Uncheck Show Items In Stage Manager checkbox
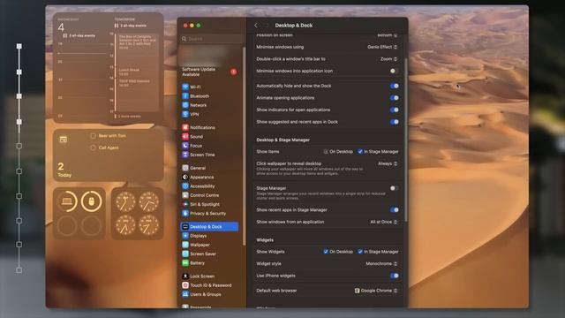Image resolution: width=565 pixels, height=318 pixels. pos(360,152)
